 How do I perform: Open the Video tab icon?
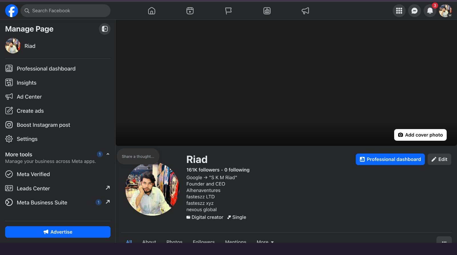click(190, 11)
